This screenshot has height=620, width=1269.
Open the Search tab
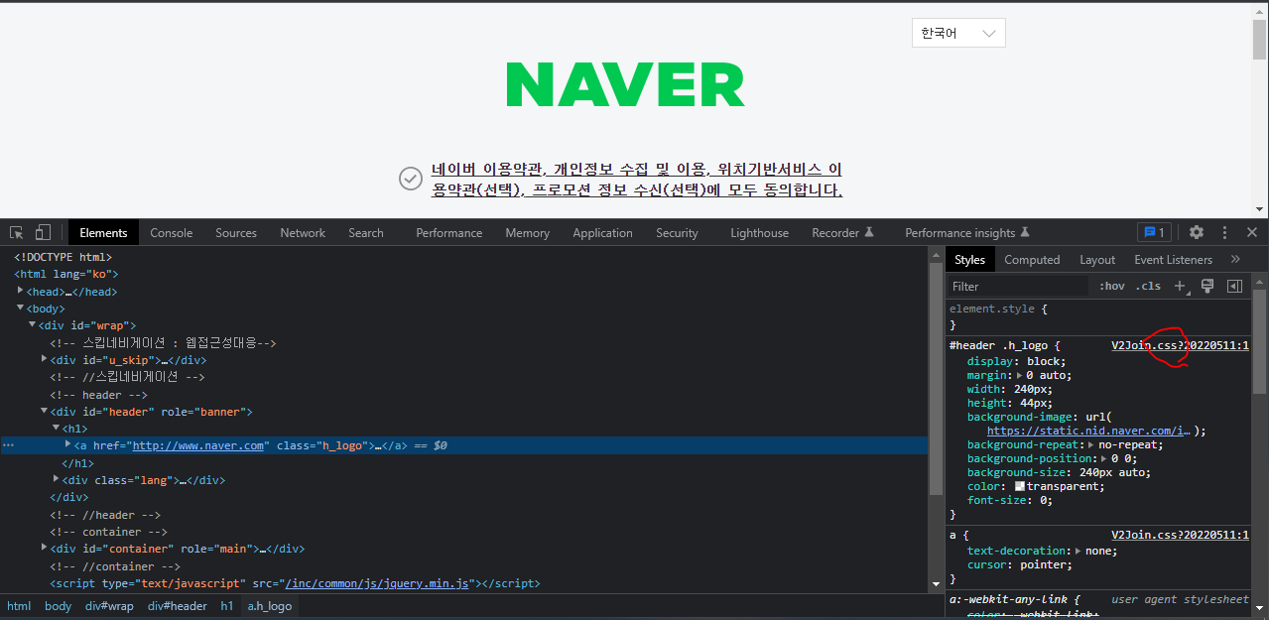[x=366, y=232]
